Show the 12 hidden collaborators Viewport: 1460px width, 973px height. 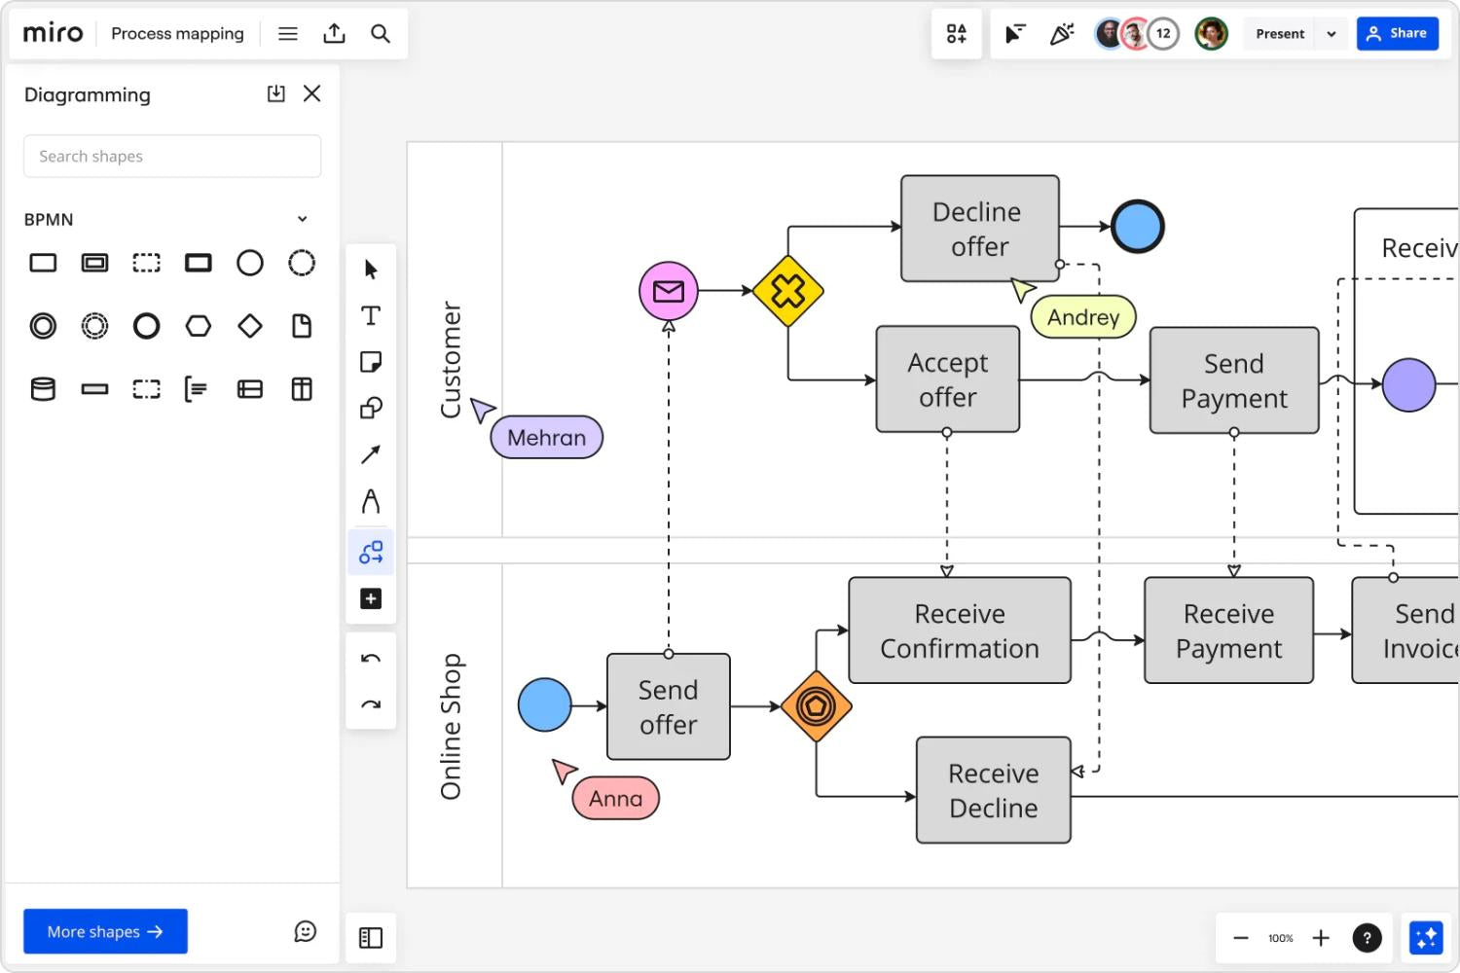pyautogui.click(x=1162, y=33)
